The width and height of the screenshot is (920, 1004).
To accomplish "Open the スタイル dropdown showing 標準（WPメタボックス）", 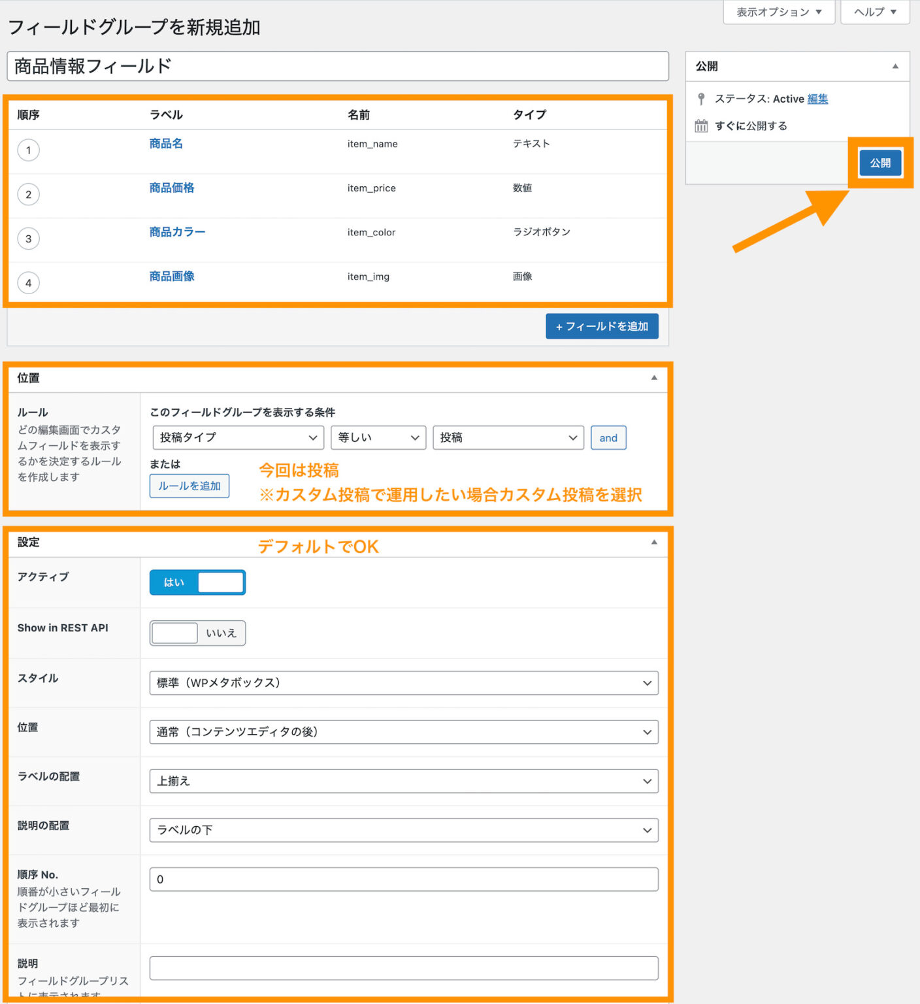I will (x=403, y=682).
